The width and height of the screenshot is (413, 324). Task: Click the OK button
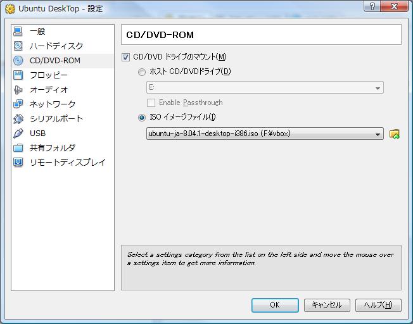[x=275, y=305]
